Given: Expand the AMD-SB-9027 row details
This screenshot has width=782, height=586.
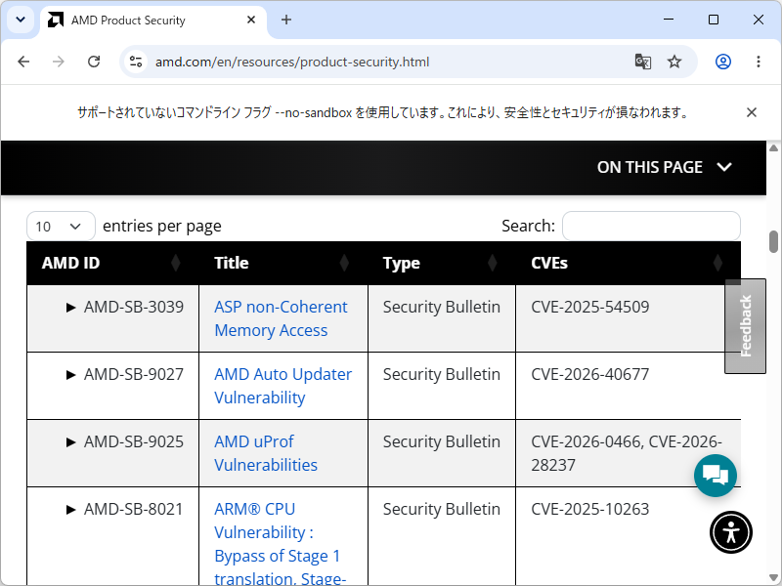Looking at the screenshot, I should click(70, 375).
